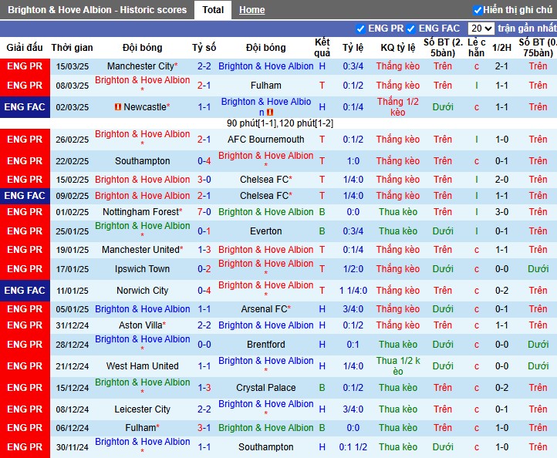Click the 3-1 score versus Fulham on 06/12/24
Viewport: 557px width, 458px height.
[x=204, y=428]
